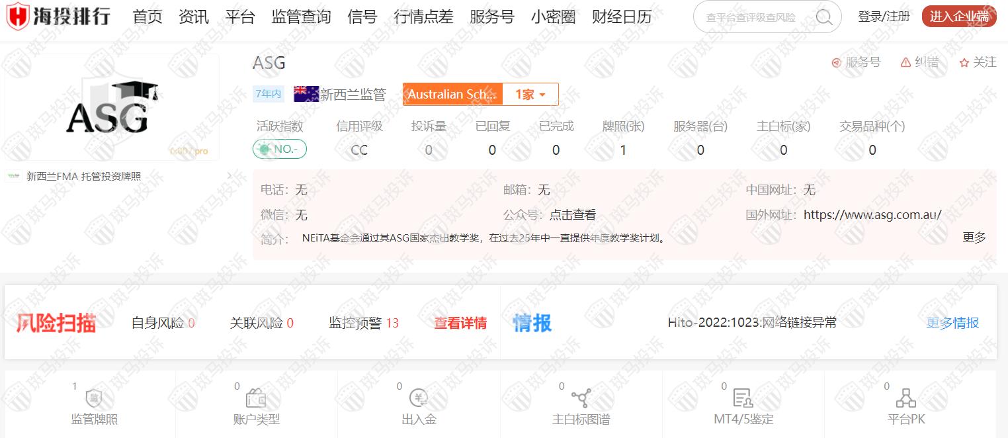
Task: Open the 平台PK comparison icon
Action: coord(905,398)
